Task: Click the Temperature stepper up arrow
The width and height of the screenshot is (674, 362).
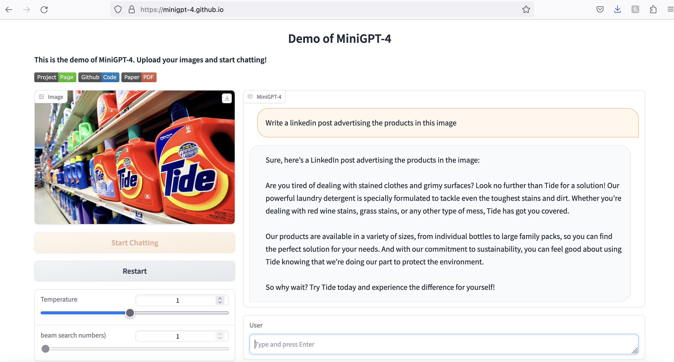Action: pos(220,298)
